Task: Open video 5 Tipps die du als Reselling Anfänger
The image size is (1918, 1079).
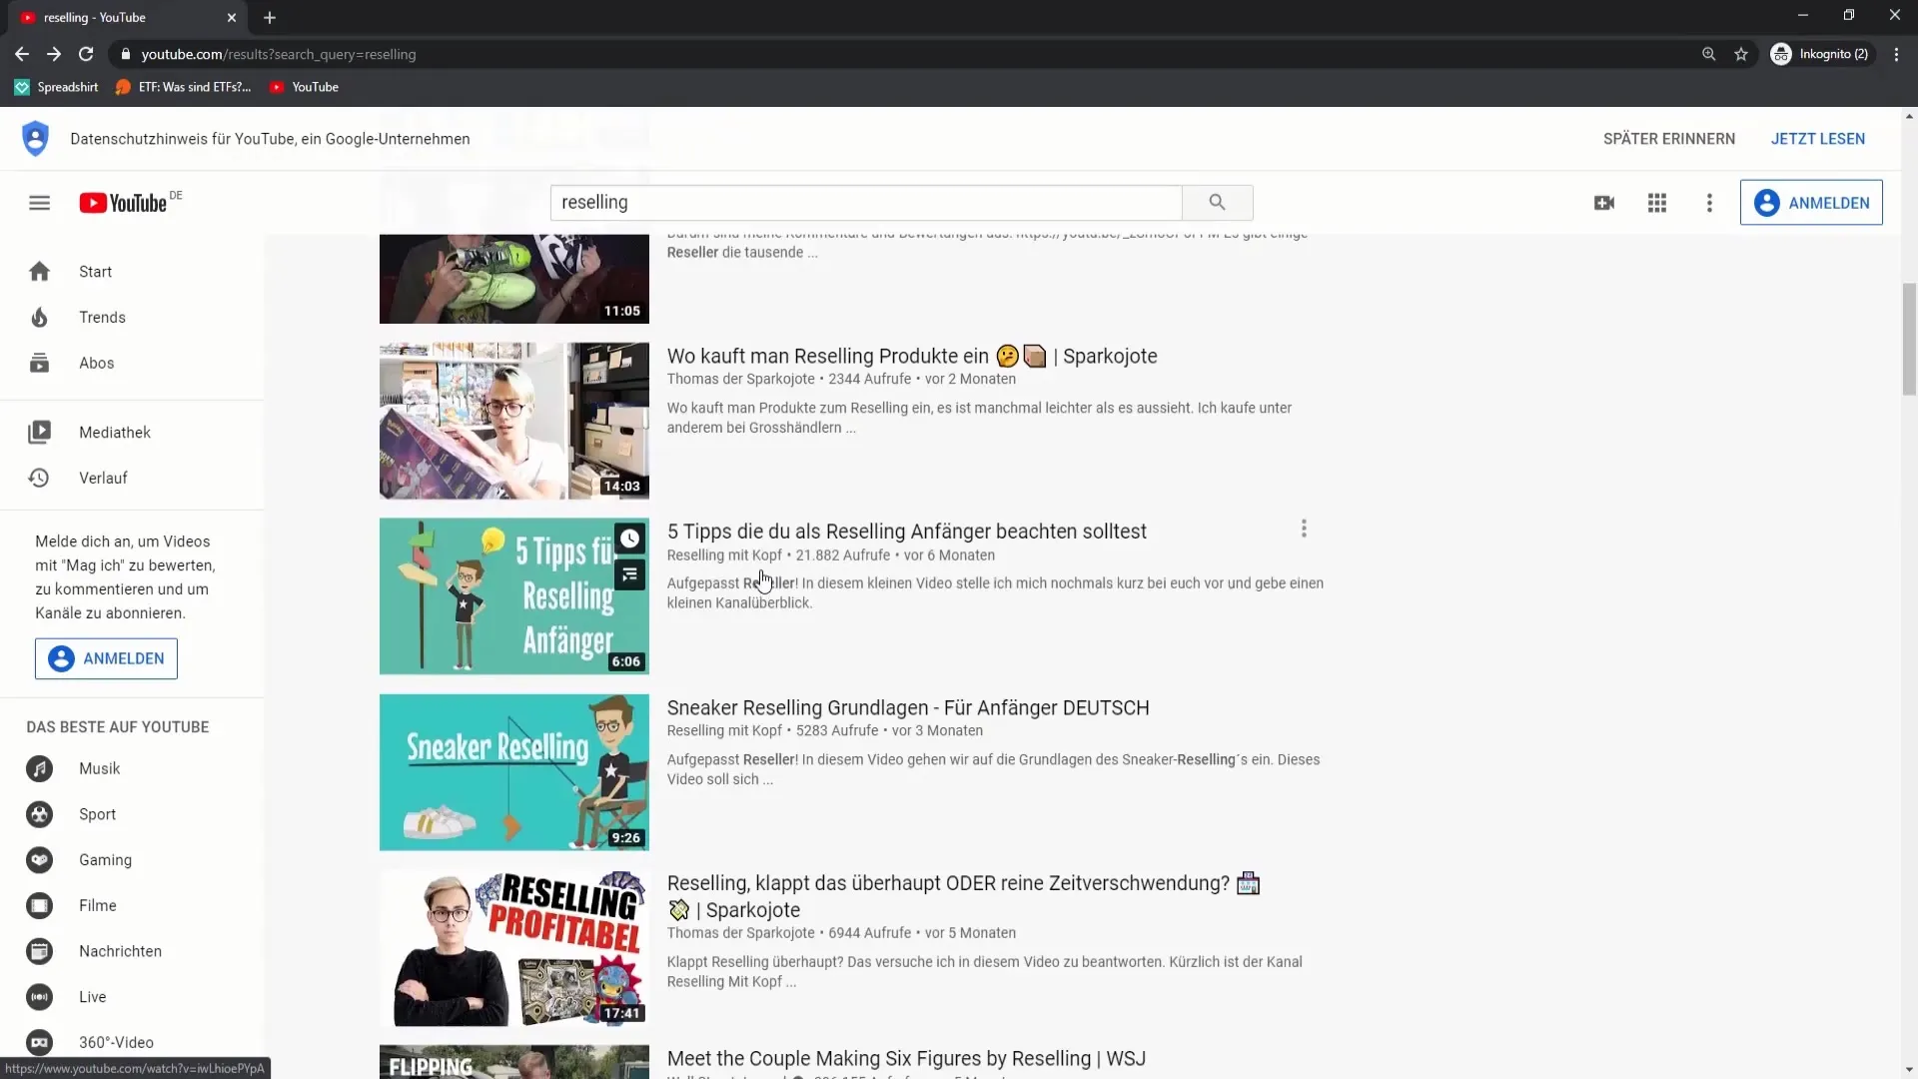Action: [907, 532]
